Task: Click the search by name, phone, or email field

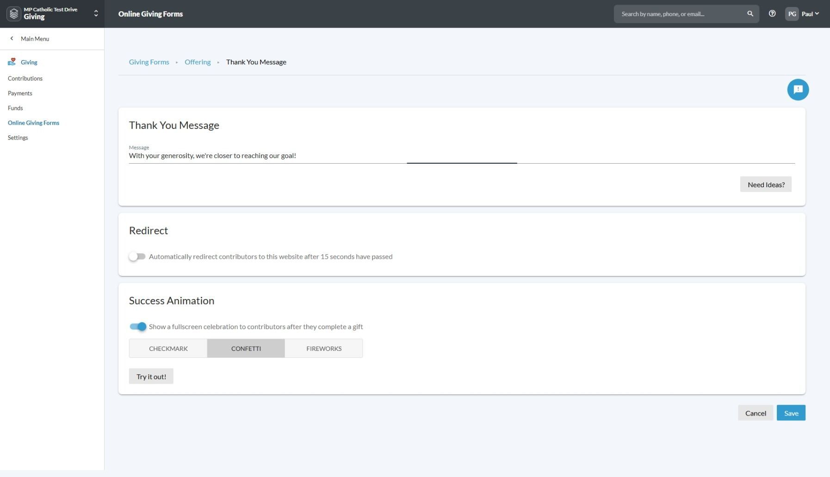Action: 680,14
